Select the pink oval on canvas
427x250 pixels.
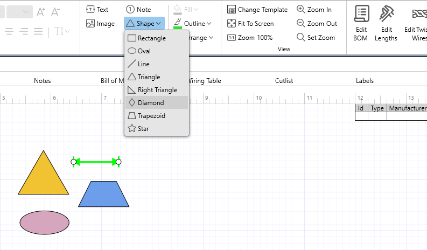click(x=44, y=223)
